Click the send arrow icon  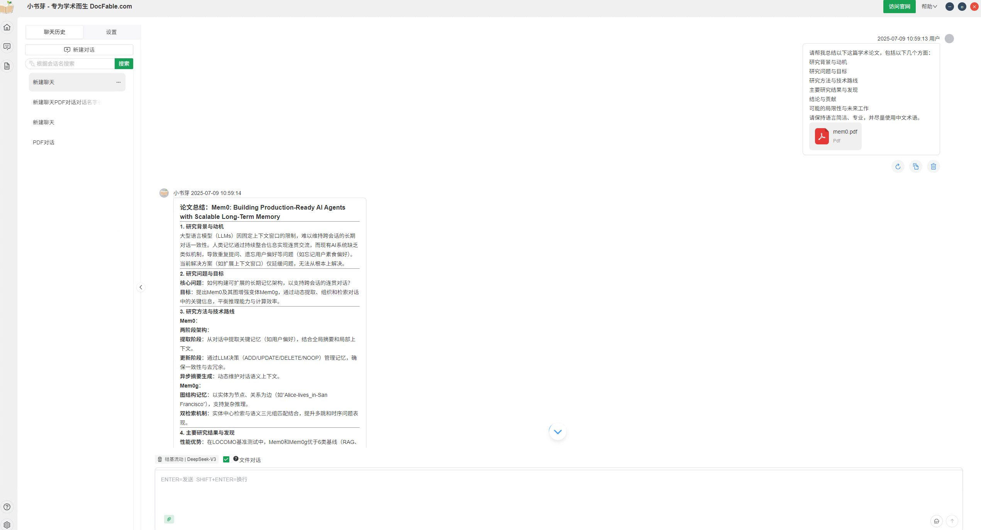[x=952, y=521]
